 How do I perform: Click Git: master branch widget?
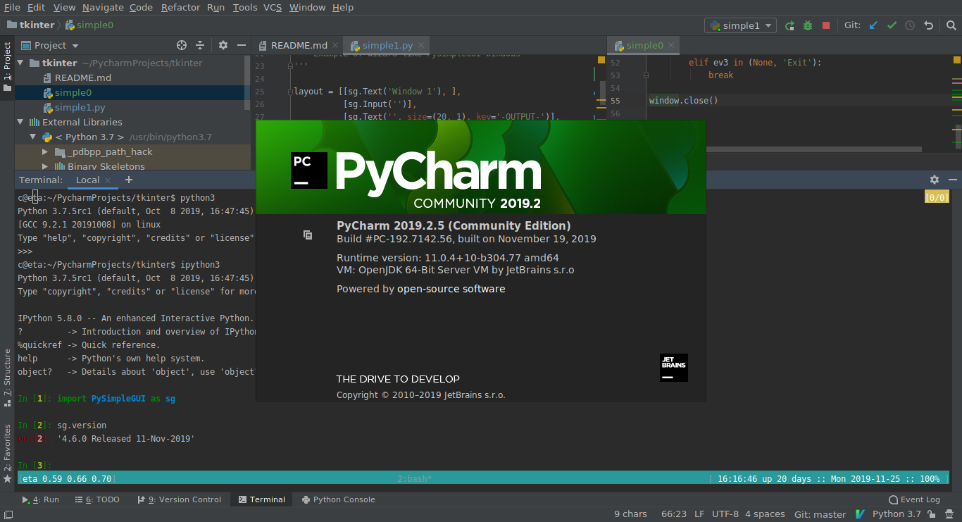(x=820, y=514)
